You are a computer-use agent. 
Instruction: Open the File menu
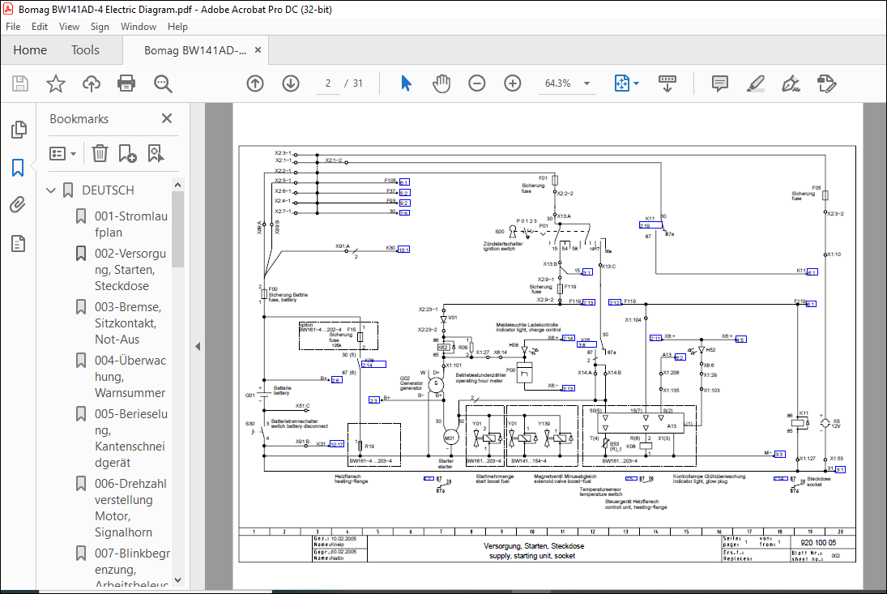[x=13, y=27]
